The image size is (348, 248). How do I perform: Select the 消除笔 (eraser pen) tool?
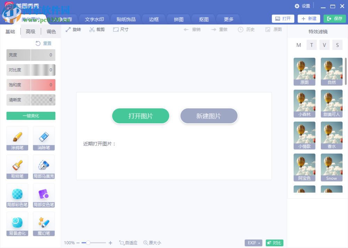tap(44, 139)
